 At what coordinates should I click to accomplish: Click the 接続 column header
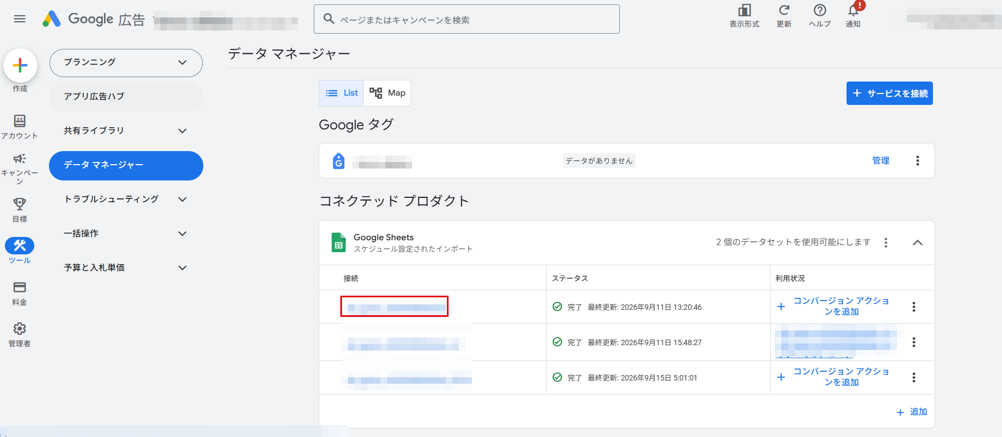pos(351,278)
